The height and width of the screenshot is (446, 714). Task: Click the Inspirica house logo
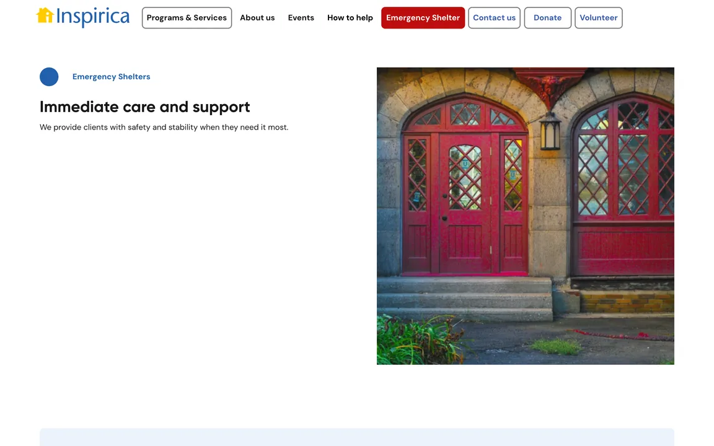(x=83, y=17)
